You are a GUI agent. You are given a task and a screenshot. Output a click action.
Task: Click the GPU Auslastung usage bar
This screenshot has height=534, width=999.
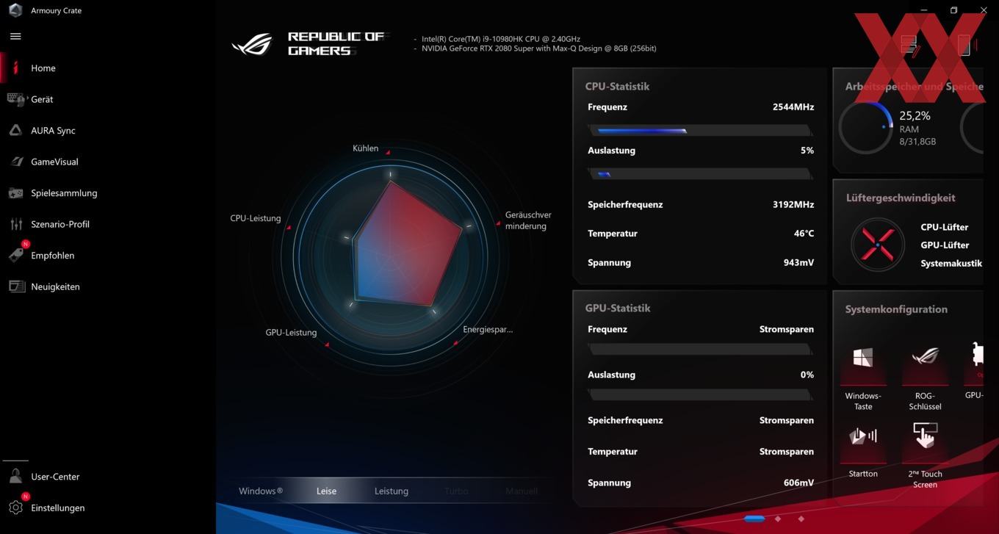(x=700, y=394)
